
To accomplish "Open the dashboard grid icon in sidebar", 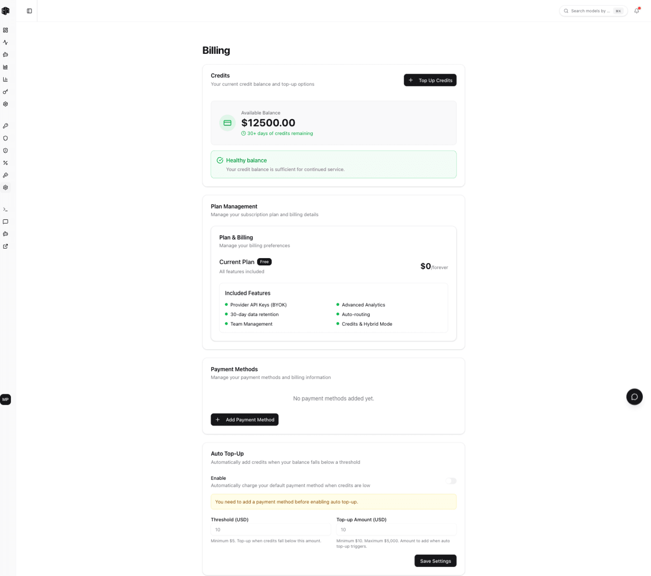I will pos(5,30).
